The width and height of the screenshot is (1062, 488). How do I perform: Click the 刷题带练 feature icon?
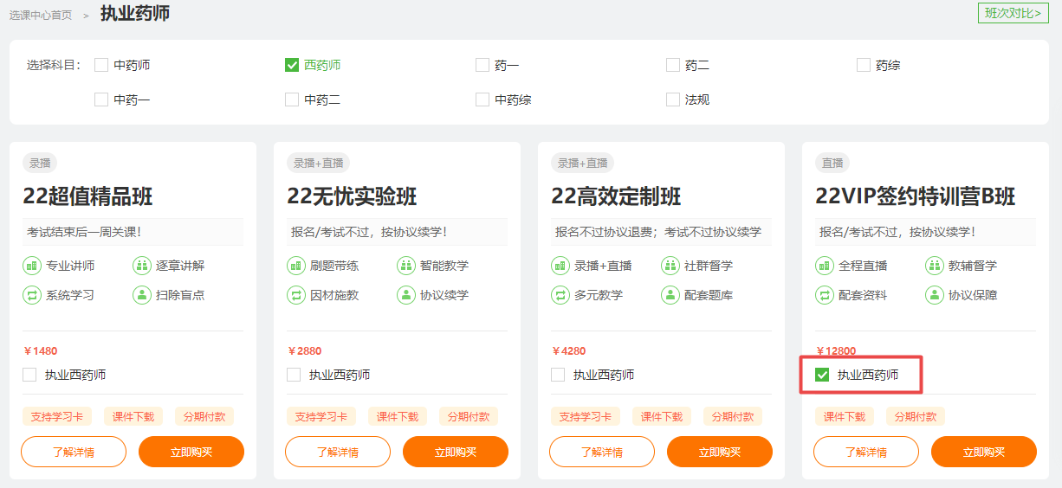296,266
